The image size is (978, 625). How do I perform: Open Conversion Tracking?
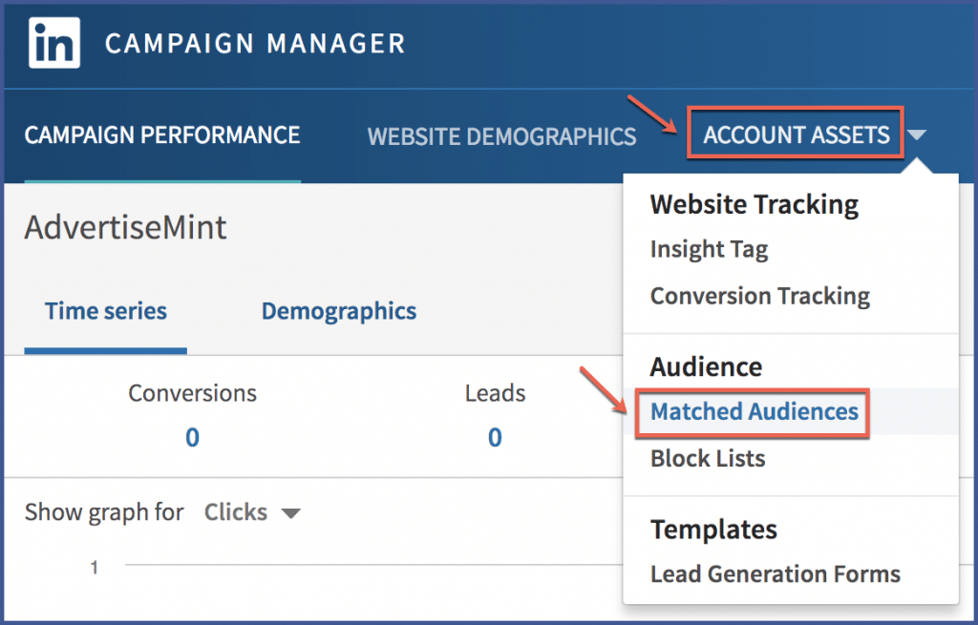[759, 296]
